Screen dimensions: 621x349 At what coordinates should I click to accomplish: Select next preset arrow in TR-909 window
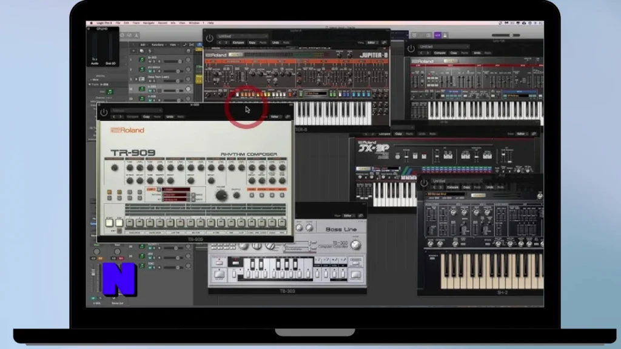(121, 117)
